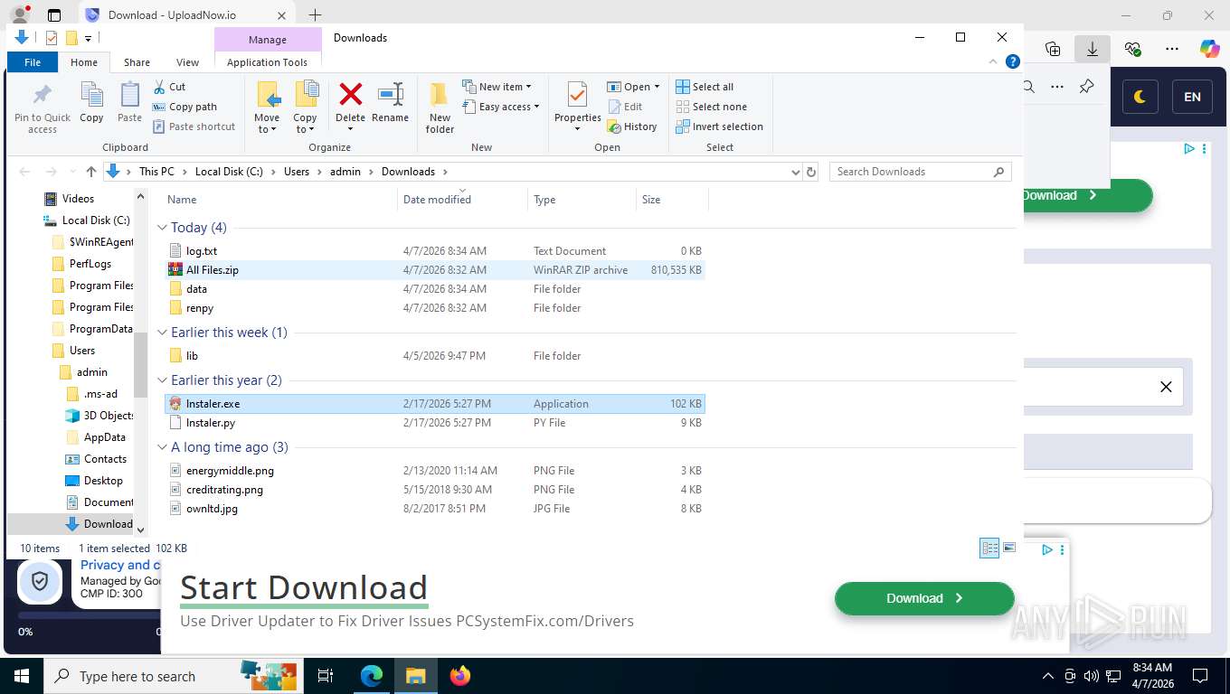Select All Files.zip archive

tap(434, 270)
